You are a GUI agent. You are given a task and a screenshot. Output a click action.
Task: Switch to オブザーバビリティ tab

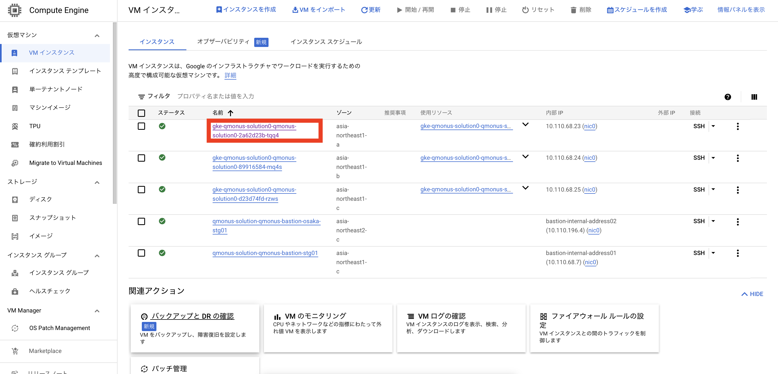point(223,42)
